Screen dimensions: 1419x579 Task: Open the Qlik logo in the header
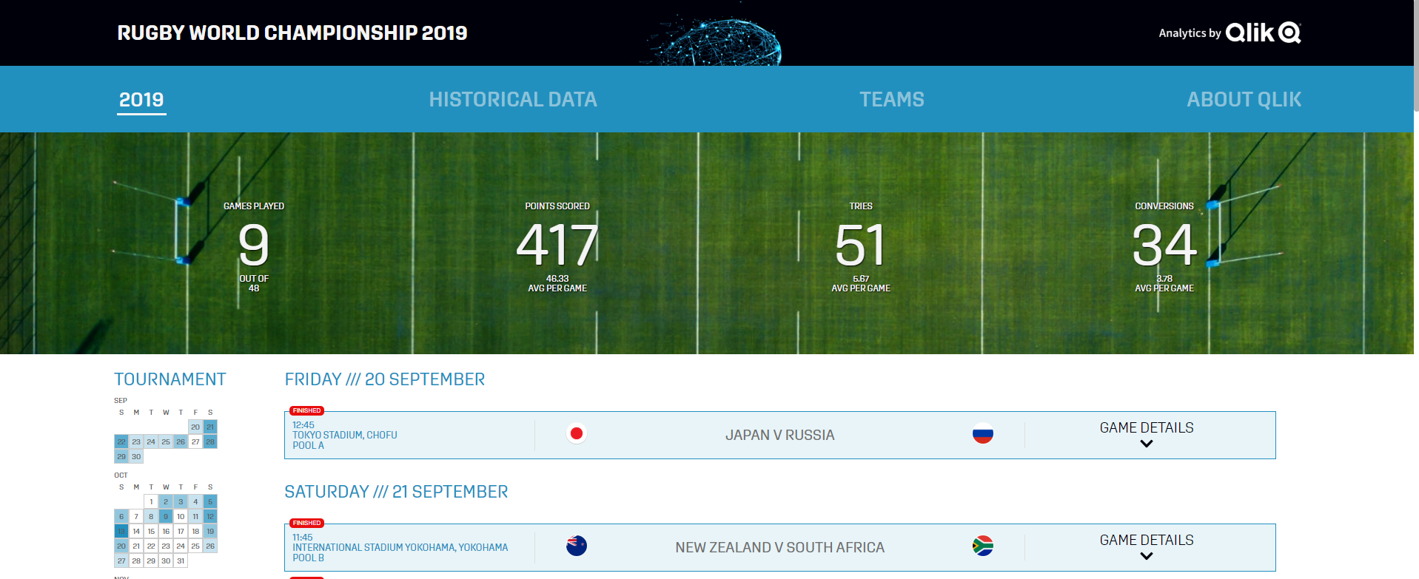point(1264,33)
